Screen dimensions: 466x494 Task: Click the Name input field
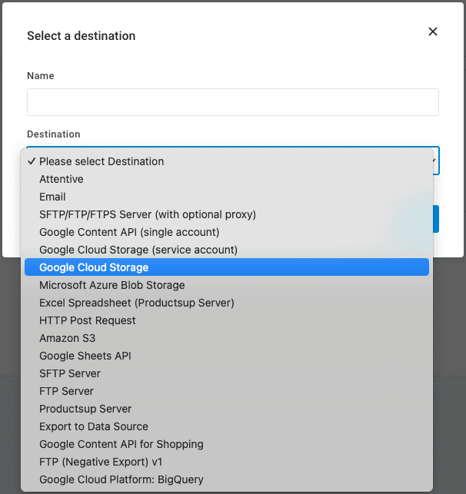(232, 102)
